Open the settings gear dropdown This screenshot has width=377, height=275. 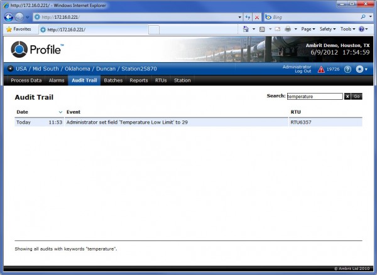tap(362, 69)
